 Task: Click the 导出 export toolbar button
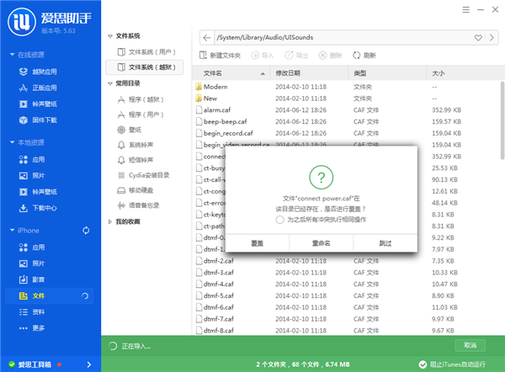pyautogui.click(x=296, y=56)
